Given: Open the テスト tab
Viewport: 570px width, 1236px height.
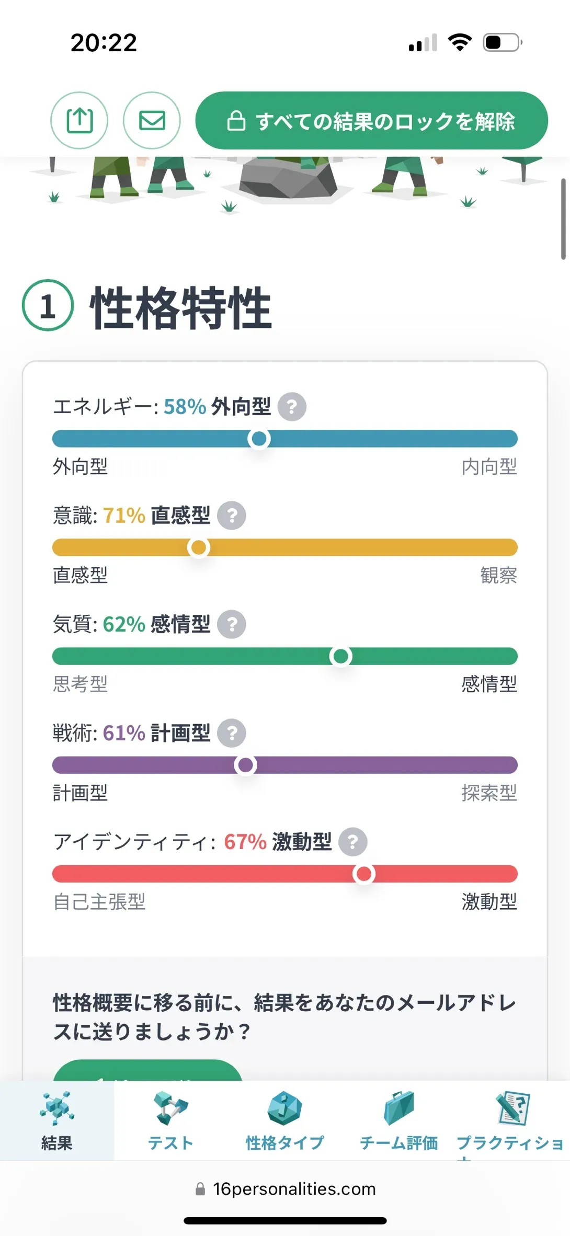Looking at the screenshot, I should (x=170, y=1121).
